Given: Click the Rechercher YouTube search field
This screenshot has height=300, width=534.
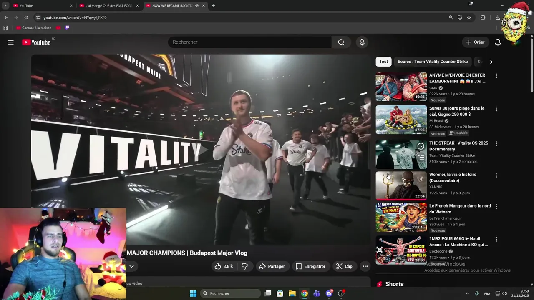Looking at the screenshot, I should click(250, 42).
